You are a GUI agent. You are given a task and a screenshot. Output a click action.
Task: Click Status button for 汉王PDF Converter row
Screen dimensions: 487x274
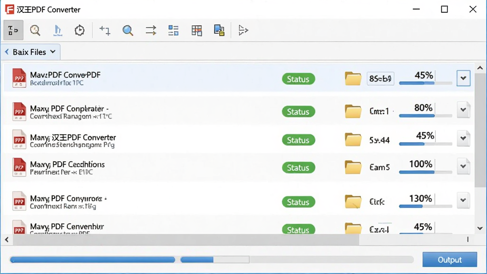298,140
